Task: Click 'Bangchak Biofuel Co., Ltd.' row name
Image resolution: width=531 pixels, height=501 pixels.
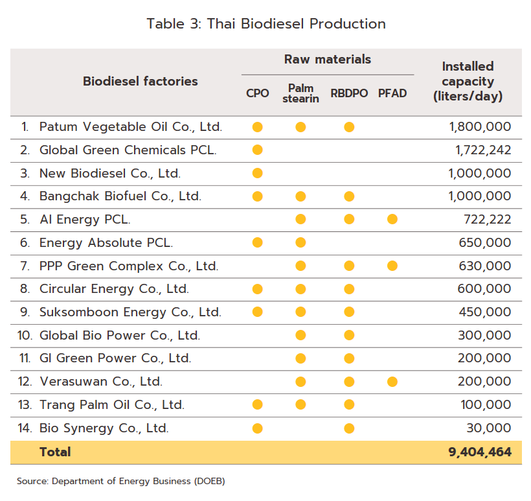Action: [x=120, y=196]
